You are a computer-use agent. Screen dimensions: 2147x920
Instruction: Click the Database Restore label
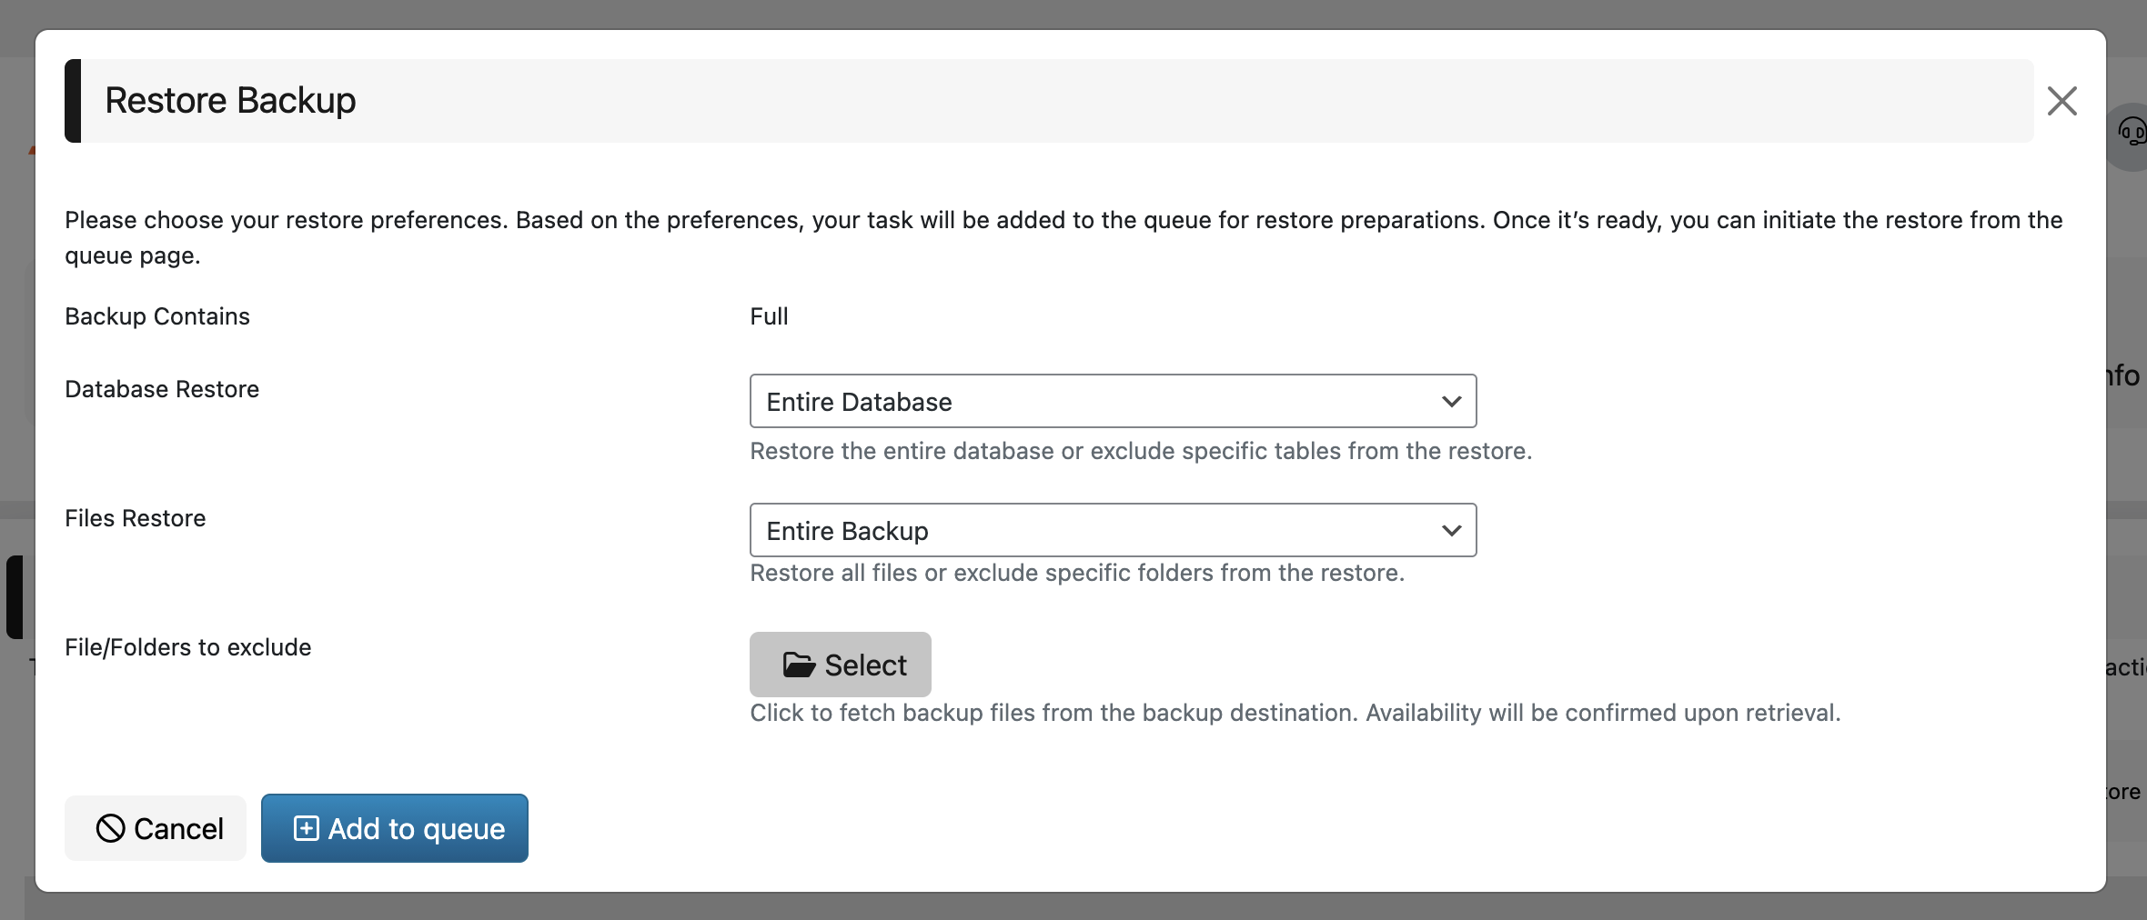[x=162, y=389]
